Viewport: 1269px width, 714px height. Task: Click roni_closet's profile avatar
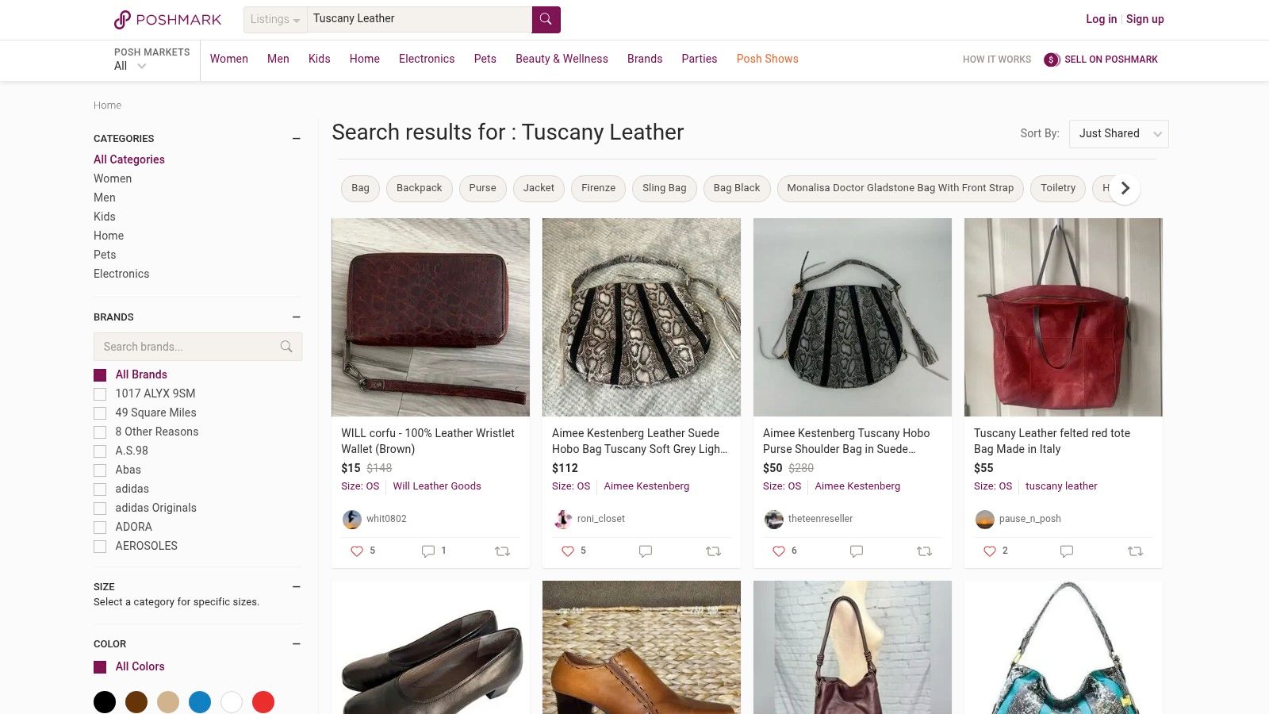pos(563,519)
